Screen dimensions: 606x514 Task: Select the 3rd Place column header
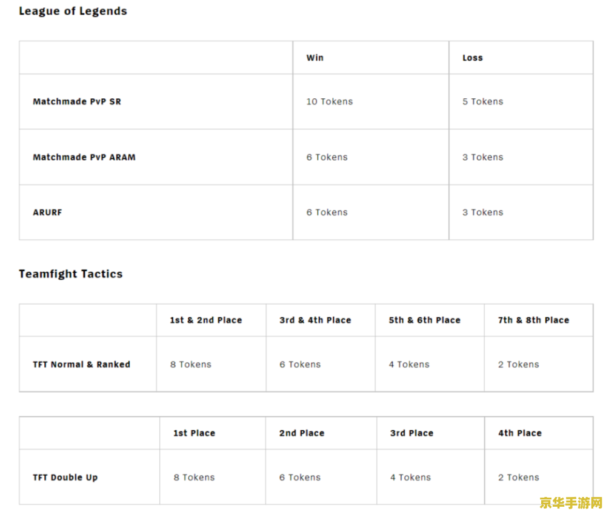[x=412, y=433]
